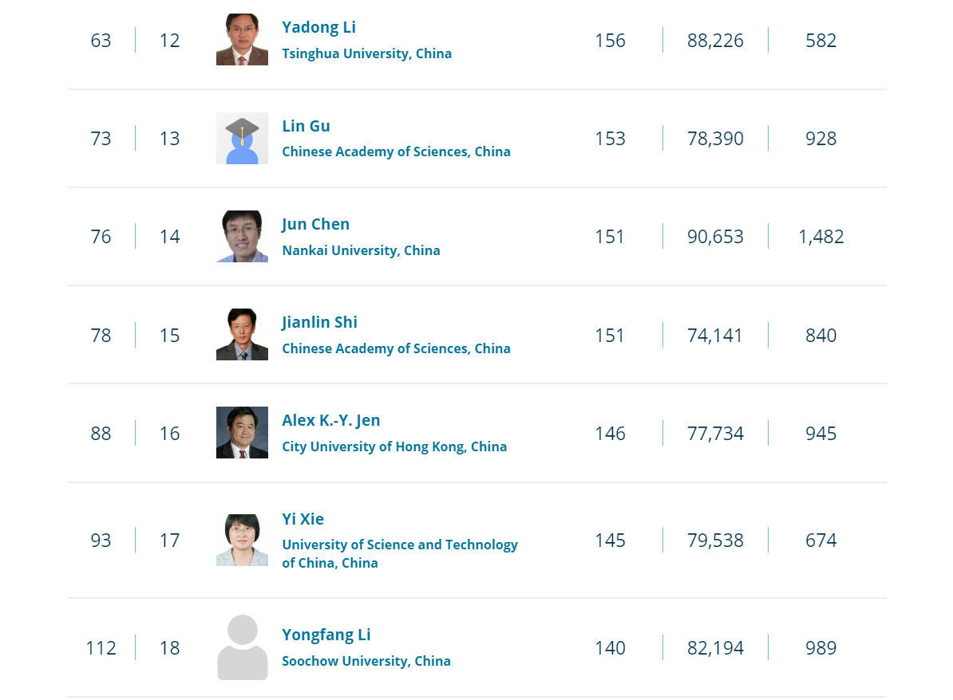Select University of Science and Technology of China
This screenshot has width=953, height=700.
[399, 553]
